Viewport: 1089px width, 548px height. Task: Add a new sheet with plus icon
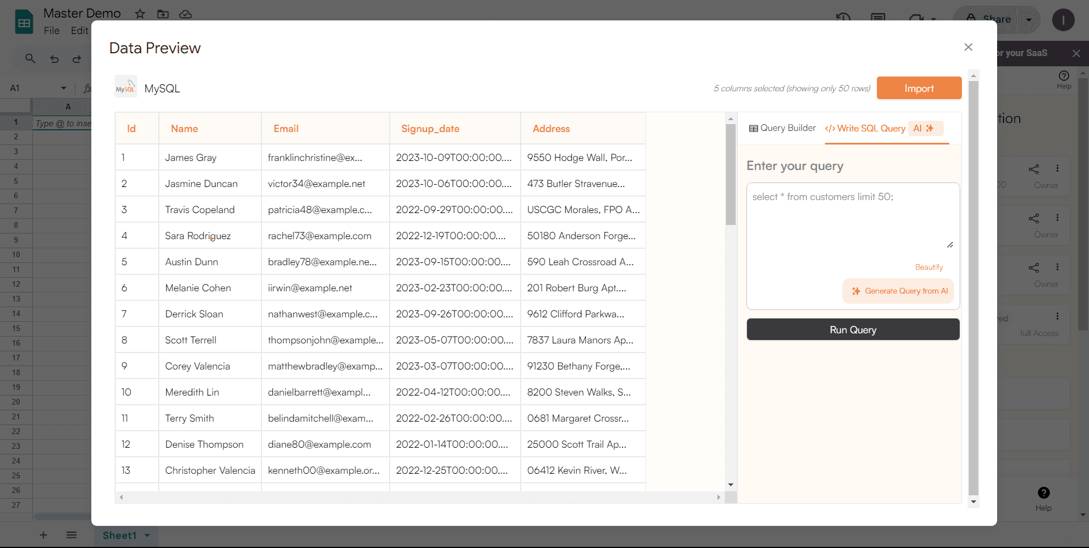pyautogui.click(x=43, y=535)
